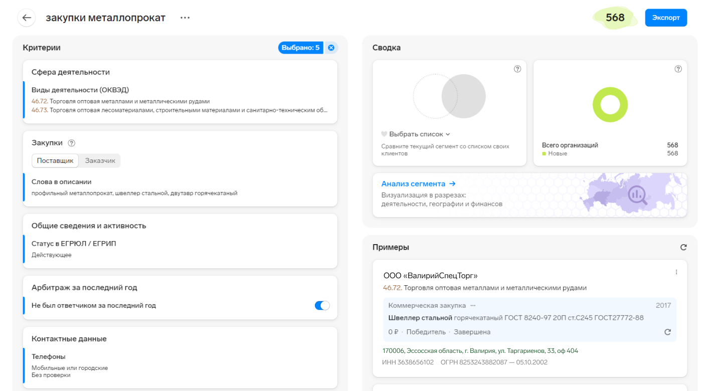Viewport: 711px width, 391px height.
Task: Click the address 170006, Эссосская область
Action: point(480,351)
